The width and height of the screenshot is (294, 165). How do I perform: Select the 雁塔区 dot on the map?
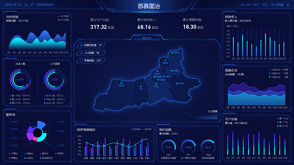[158, 80]
